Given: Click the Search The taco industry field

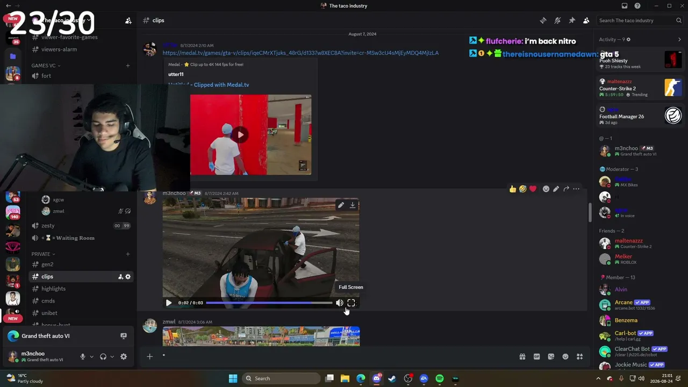Looking at the screenshot, I should tap(640, 20).
